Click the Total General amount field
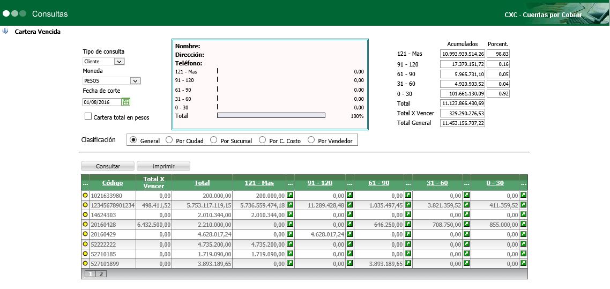The width and height of the screenshot is (610, 289). (462, 123)
